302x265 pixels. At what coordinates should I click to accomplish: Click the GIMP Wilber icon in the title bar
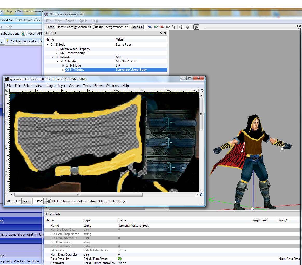(7, 79)
